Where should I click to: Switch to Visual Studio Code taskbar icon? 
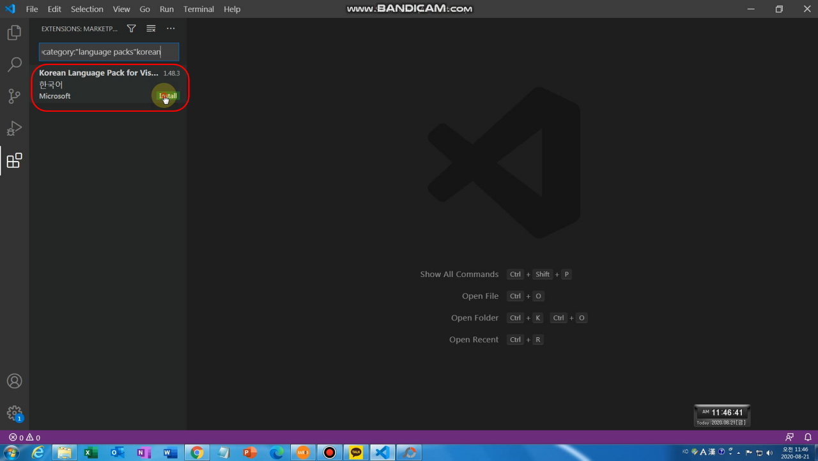382,453
